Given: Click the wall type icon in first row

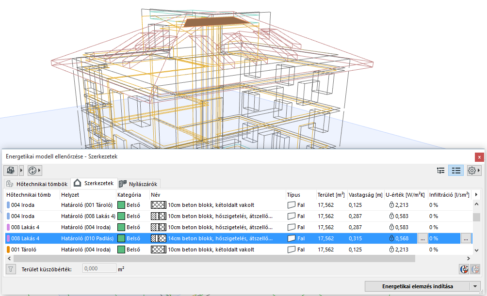Looking at the screenshot, I should [x=291, y=205].
